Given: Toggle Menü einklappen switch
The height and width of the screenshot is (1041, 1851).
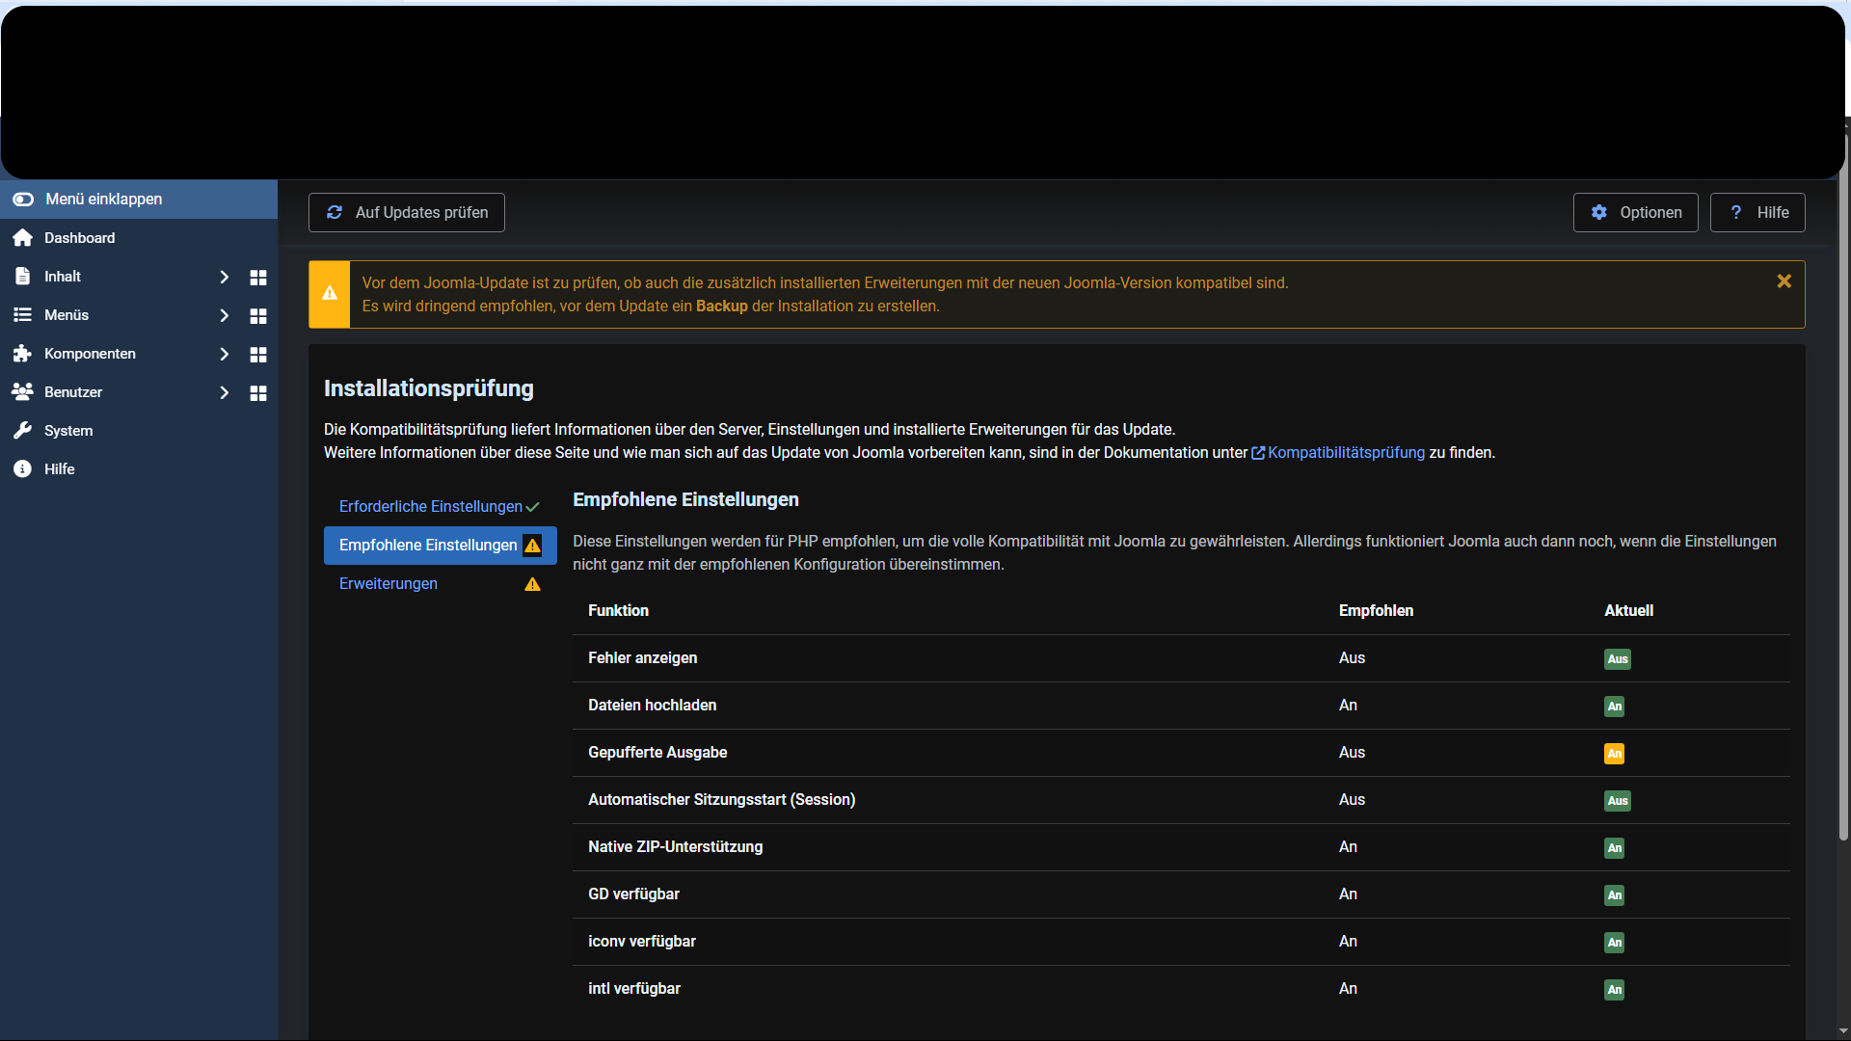Looking at the screenshot, I should [x=23, y=200].
